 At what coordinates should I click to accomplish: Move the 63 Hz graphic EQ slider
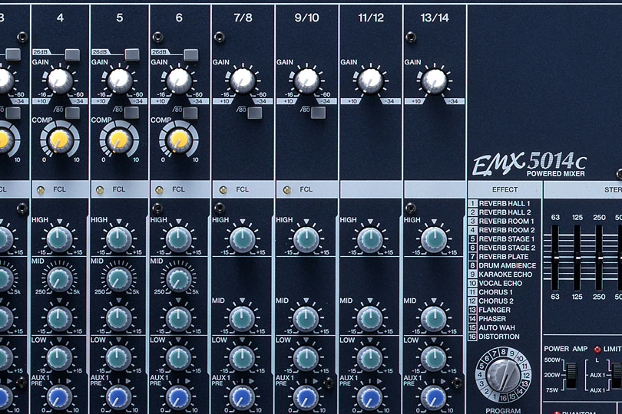coord(555,258)
